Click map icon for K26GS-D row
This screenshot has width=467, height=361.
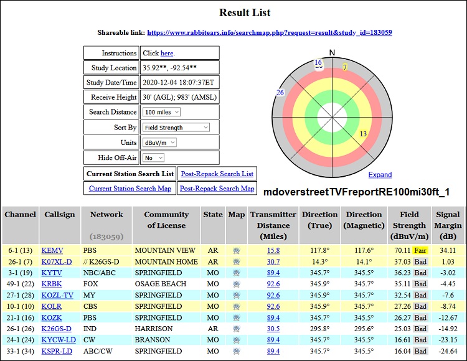tap(236, 329)
